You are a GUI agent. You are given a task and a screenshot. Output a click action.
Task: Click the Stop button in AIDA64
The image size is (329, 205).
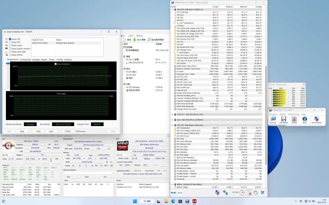tap(22, 131)
